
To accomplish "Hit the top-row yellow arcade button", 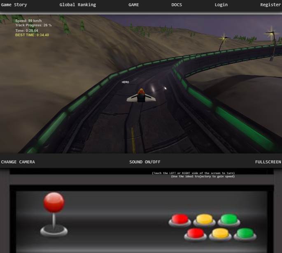I will coord(204,220).
